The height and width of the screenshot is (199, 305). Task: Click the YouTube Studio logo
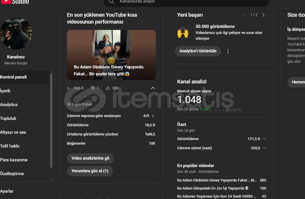(15, 2)
